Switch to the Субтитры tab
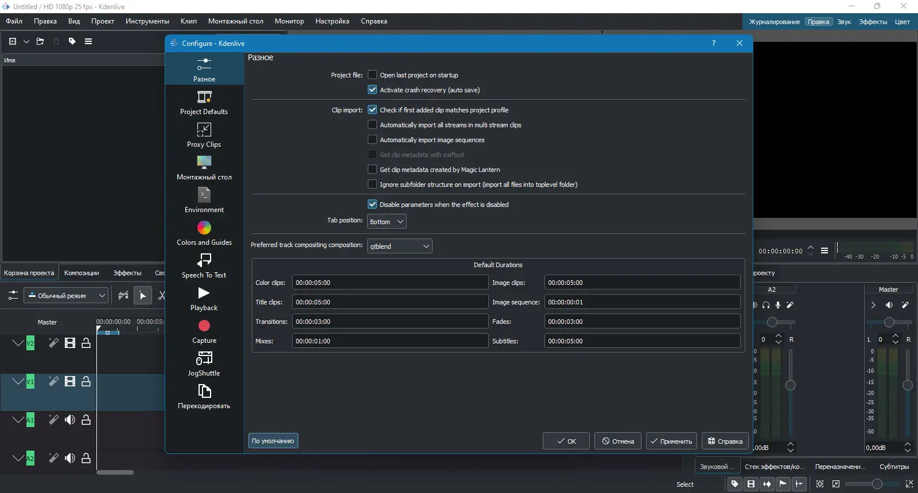 tap(894, 467)
